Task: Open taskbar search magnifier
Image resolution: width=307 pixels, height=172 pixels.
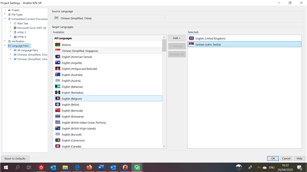Action: click(17, 167)
